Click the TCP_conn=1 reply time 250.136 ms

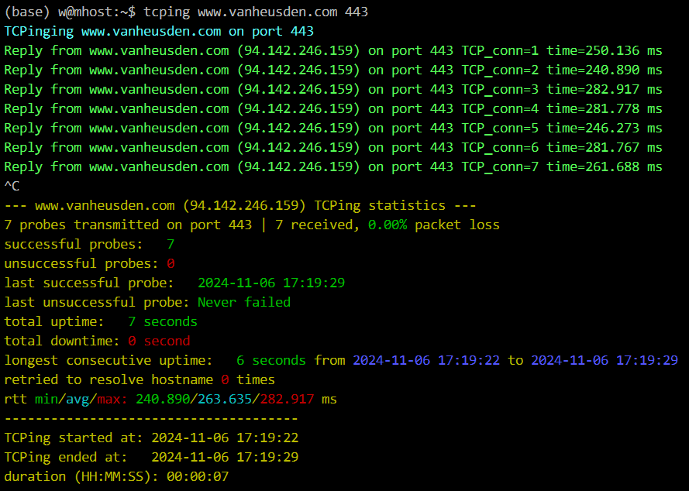coord(605,50)
